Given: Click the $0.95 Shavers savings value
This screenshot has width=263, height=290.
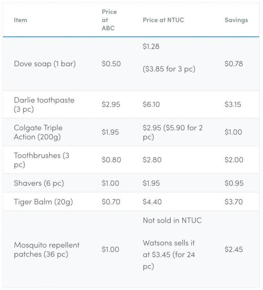Looking at the screenshot, I should [233, 183].
